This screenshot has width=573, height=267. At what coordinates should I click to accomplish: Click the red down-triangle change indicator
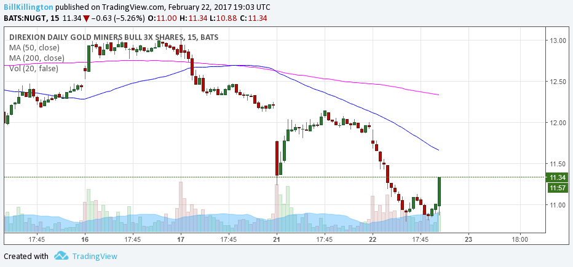85,18
